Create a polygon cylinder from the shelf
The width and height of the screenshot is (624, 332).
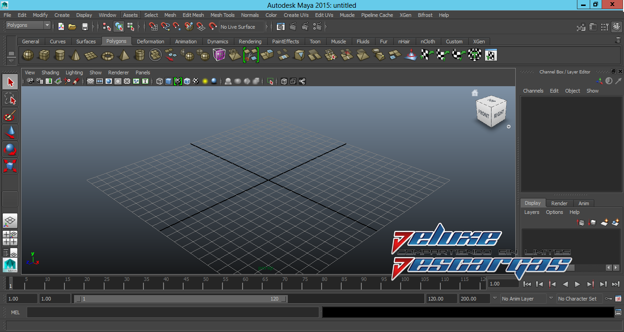coord(59,55)
